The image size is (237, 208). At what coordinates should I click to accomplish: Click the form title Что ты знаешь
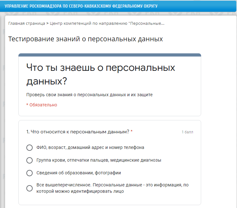click(x=101, y=74)
